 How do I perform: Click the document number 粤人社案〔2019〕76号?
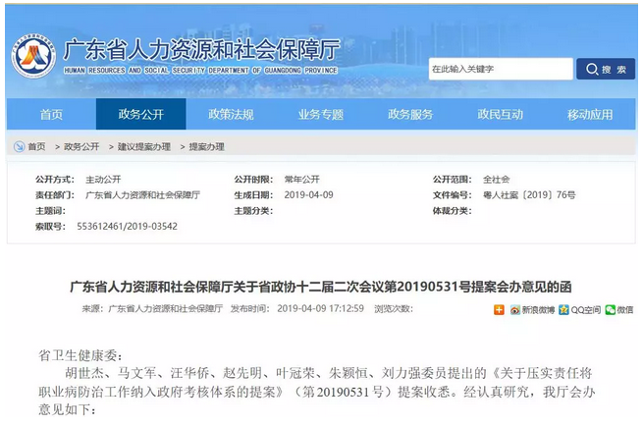tap(529, 194)
